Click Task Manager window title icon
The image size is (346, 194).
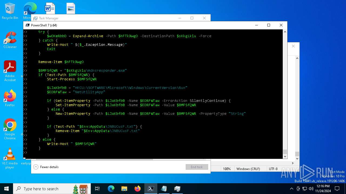tap(35, 18)
